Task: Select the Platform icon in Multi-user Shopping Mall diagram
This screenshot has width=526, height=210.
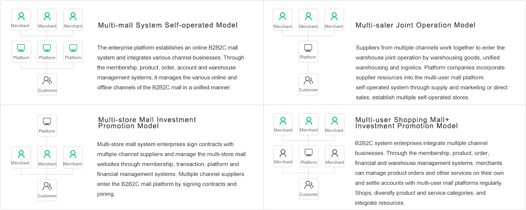Action: pyautogui.click(x=309, y=156)
